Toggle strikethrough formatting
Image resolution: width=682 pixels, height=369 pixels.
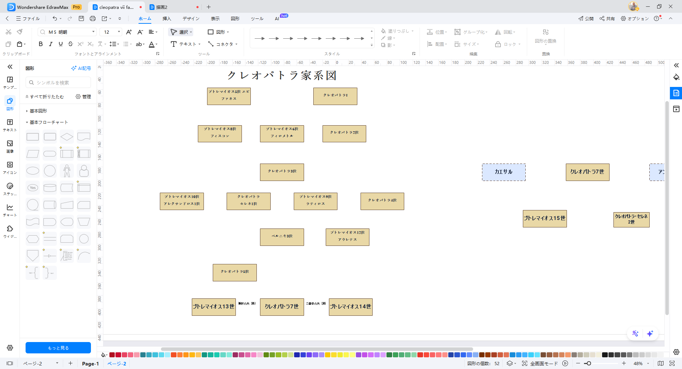[x=70, y=44]
